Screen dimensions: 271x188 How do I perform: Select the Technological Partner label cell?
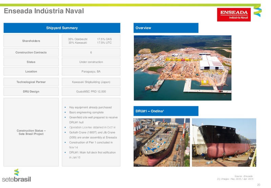pos(31,82)
